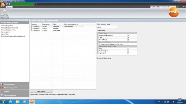Open Alarm rules in navigation
This screenshot has width=186, height=104.
coord(4,34)
